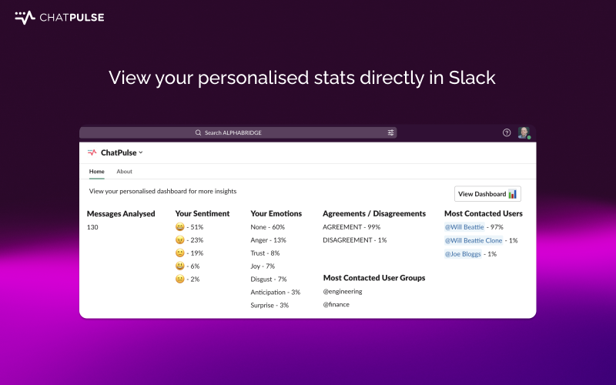Switch to the About tab
The width and height of the screenshot is (616, 385).
[x=124, y=172]
